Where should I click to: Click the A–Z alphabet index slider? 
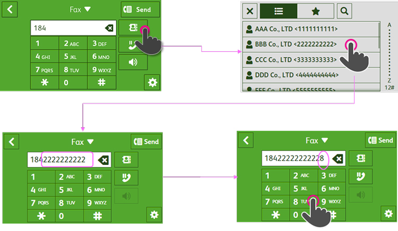[x=390, y=53]
